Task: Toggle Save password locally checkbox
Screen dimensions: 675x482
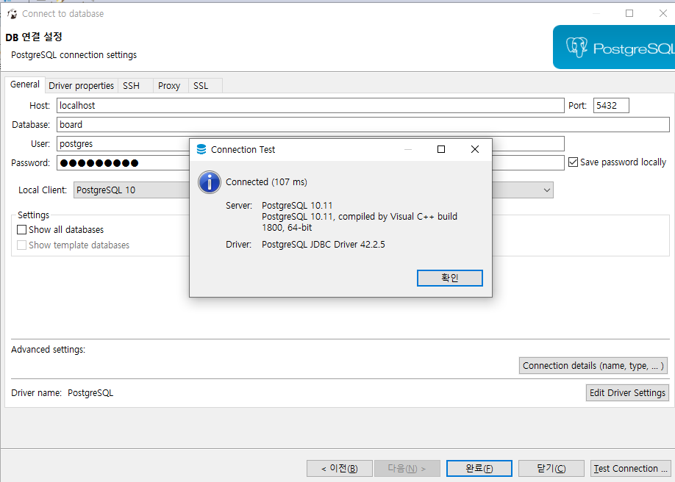Action: click(573, 162)
